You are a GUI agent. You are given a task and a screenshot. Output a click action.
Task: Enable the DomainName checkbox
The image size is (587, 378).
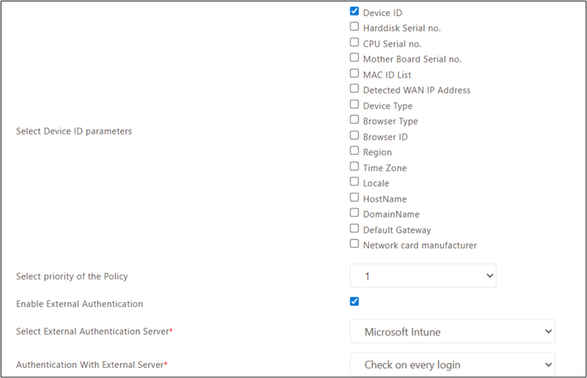click(354, 213)
